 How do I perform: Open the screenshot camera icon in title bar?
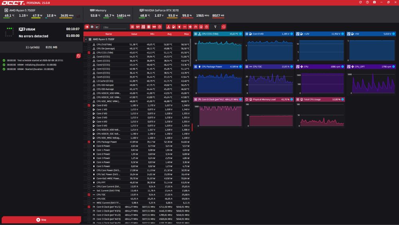374,2
